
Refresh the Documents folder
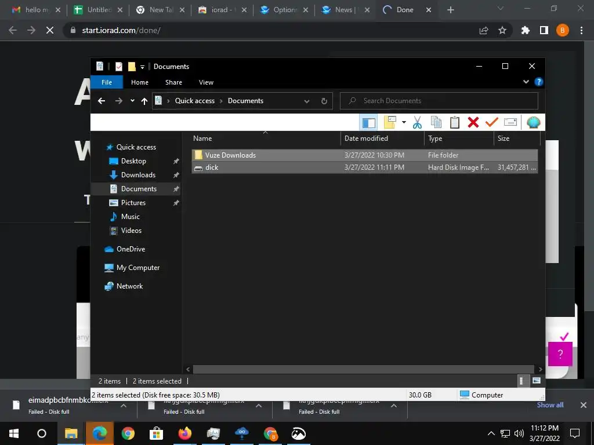point(324,101)
